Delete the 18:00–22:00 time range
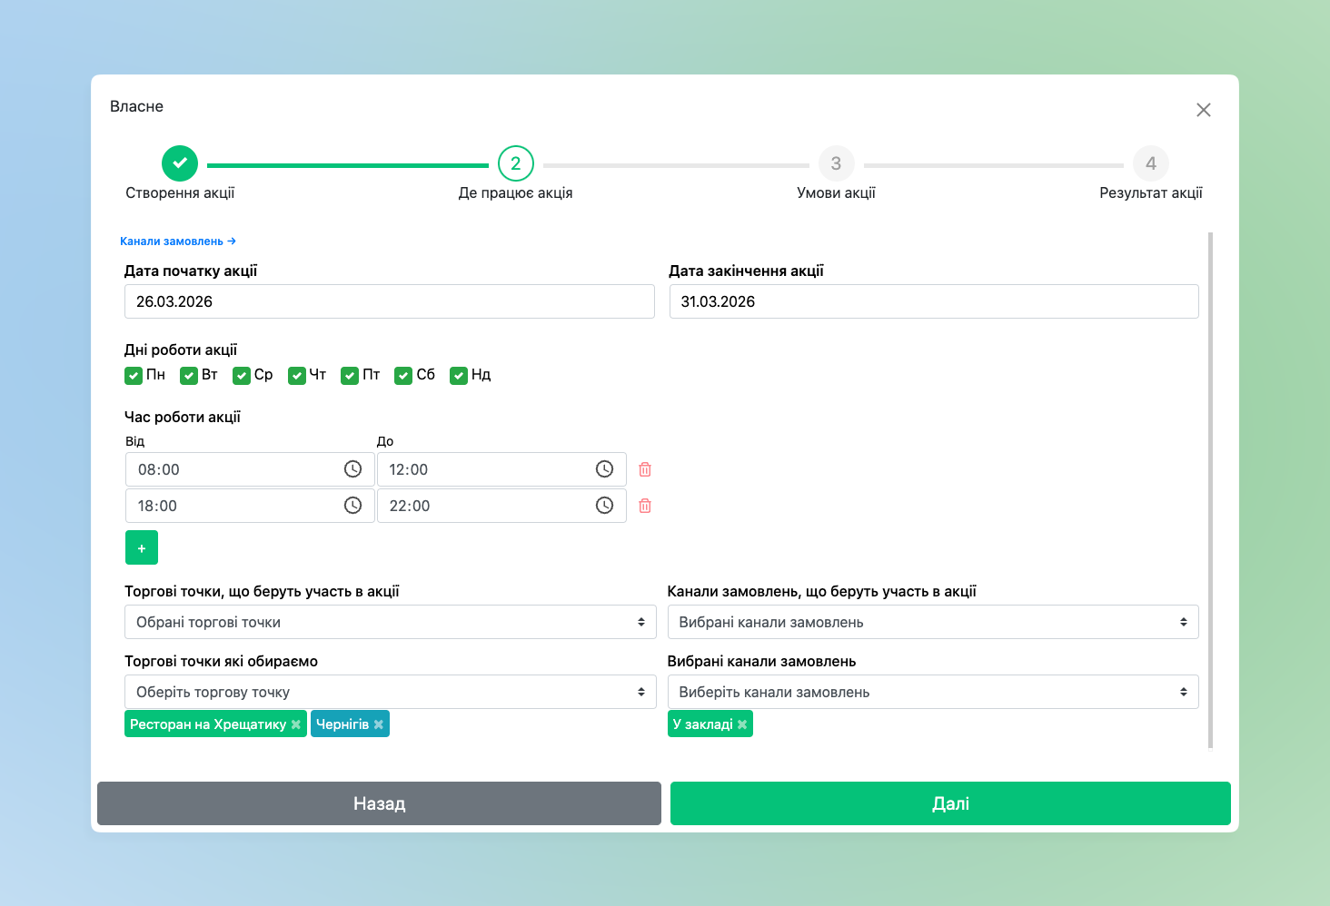 pos(645,506)
